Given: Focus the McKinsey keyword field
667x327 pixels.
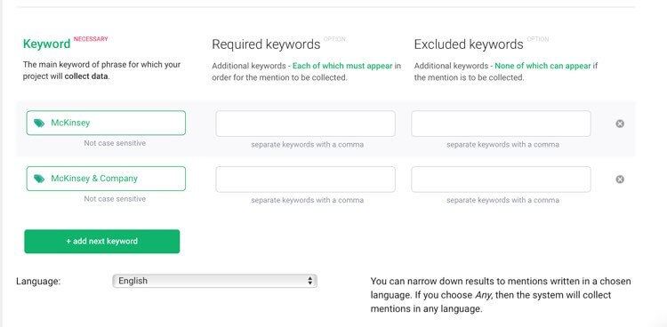Looking at the screenshot, I should [x=106, y=123].
